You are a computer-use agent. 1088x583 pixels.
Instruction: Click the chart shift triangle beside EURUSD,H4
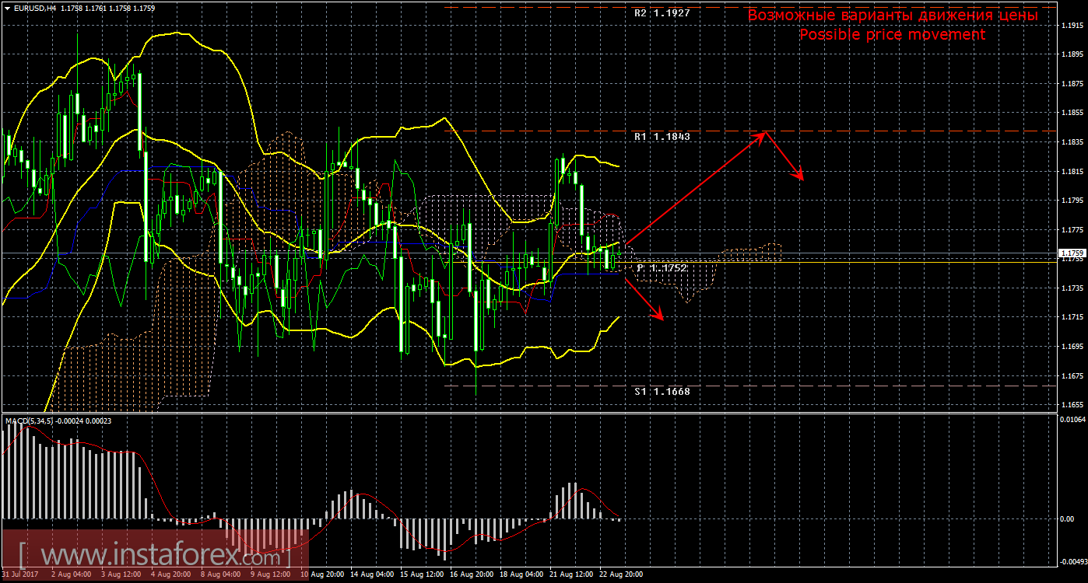[x=6, y=8]
